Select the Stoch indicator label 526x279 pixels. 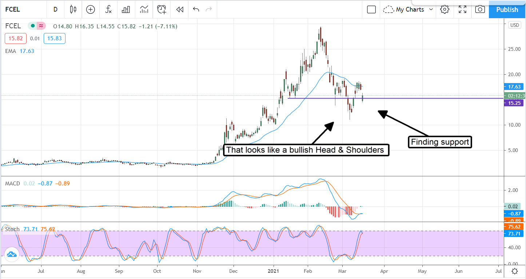pyautogui.click(x=12, y=229)
